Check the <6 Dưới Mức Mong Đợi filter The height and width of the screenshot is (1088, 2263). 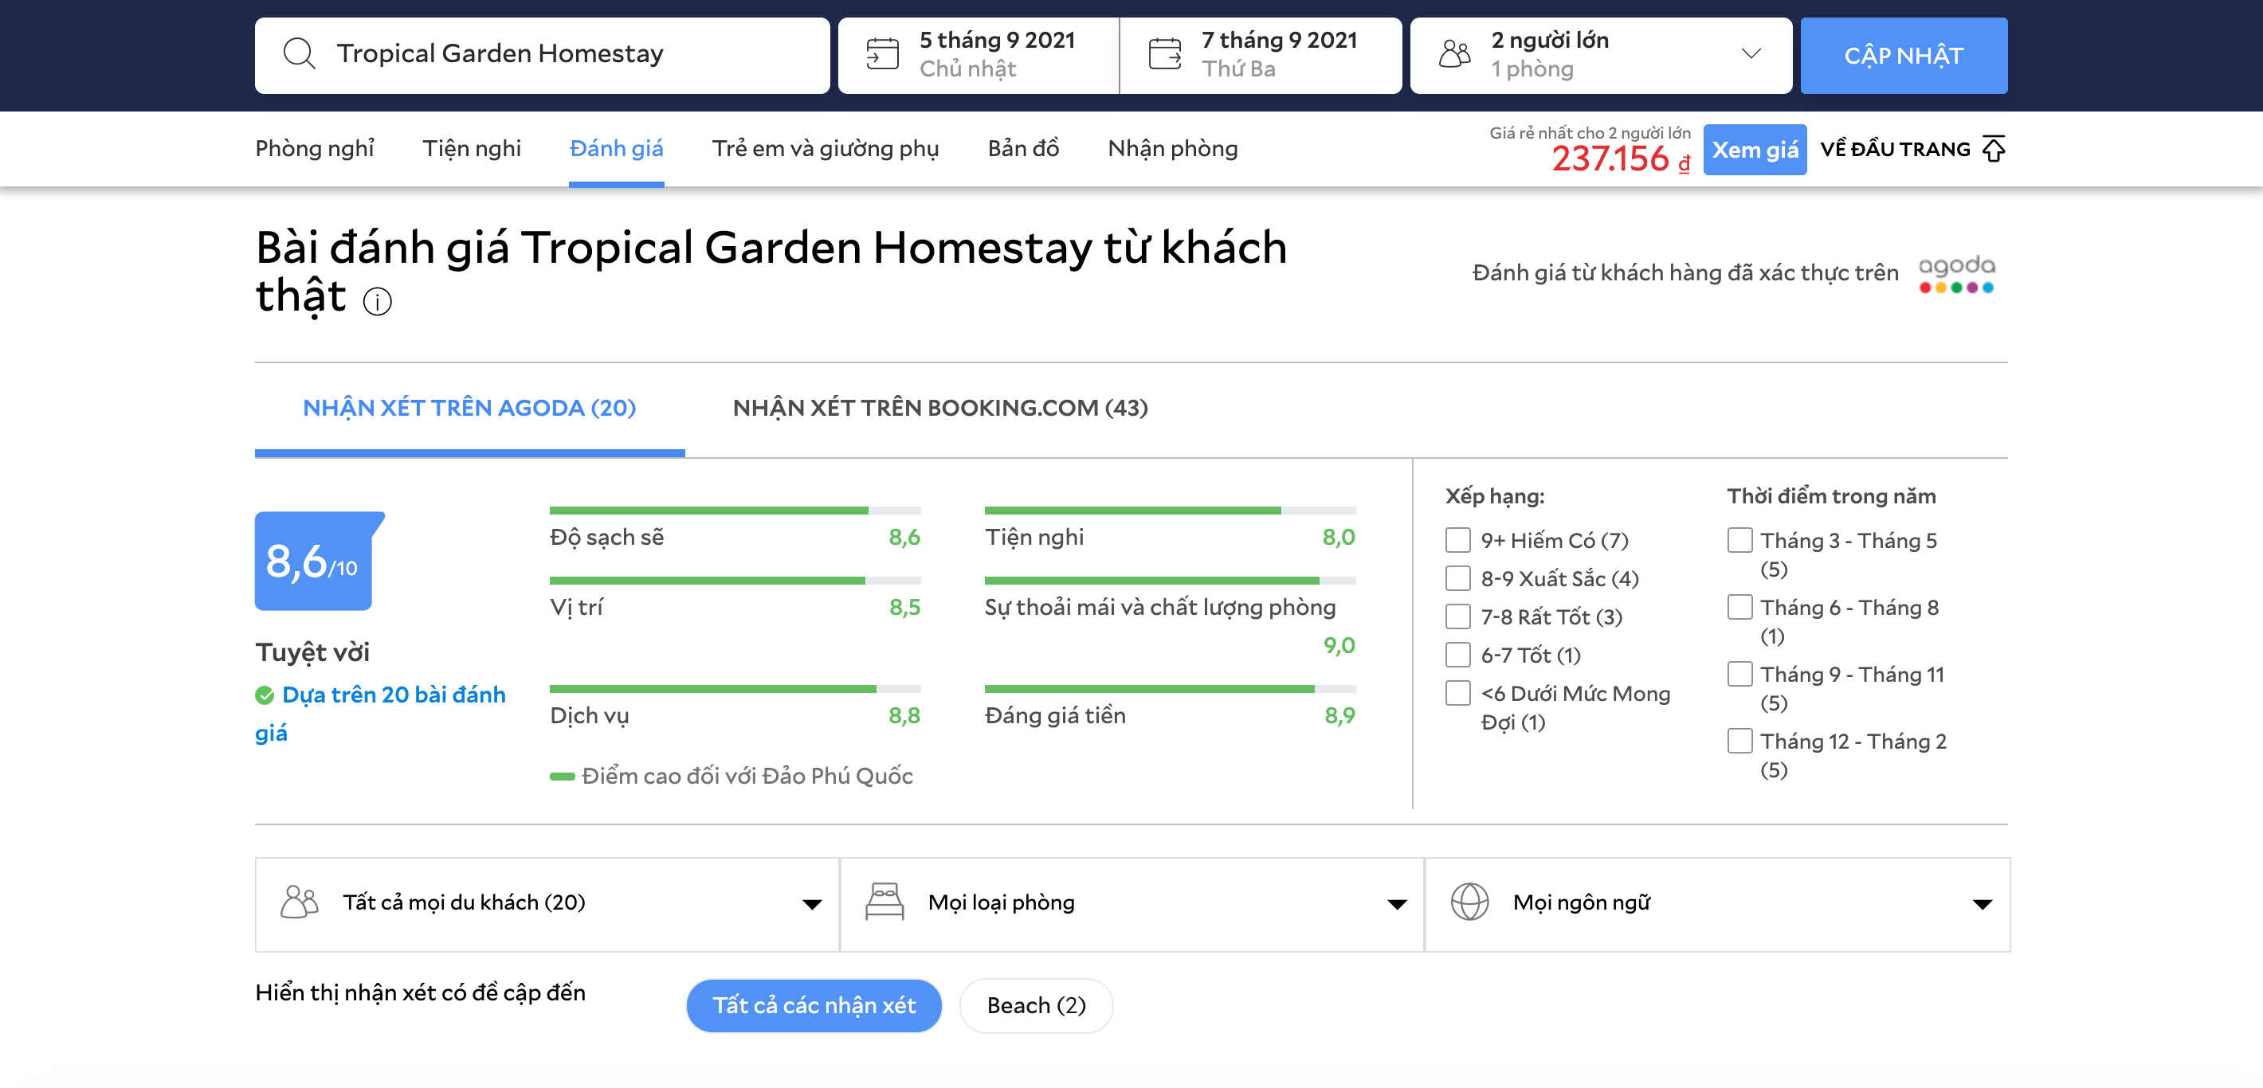click(x=1458, y=694)
